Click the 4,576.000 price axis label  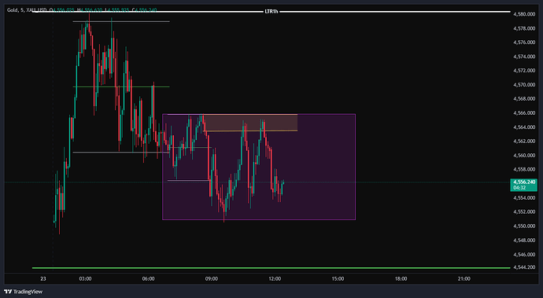click(525, 42)
